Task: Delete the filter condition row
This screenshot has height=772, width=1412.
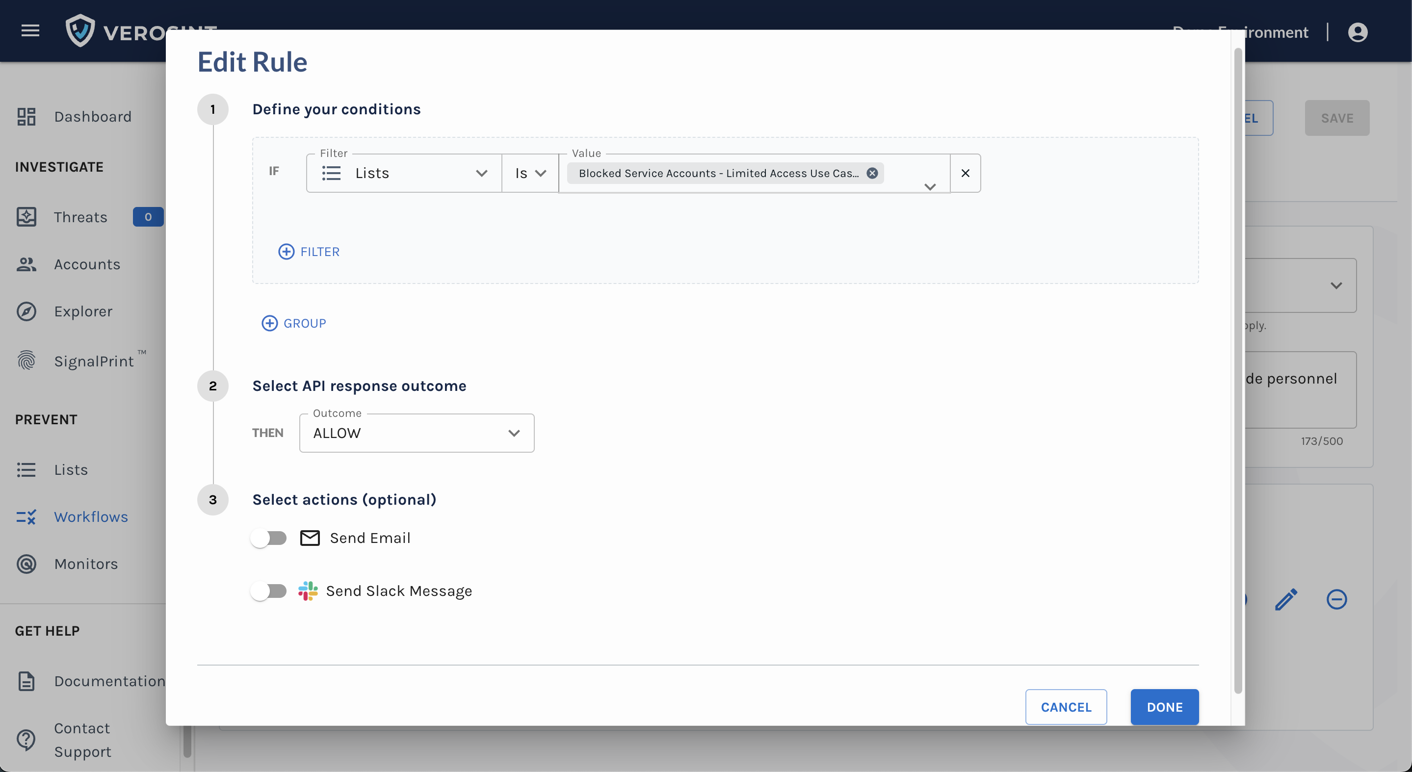Action: (965, 173)
